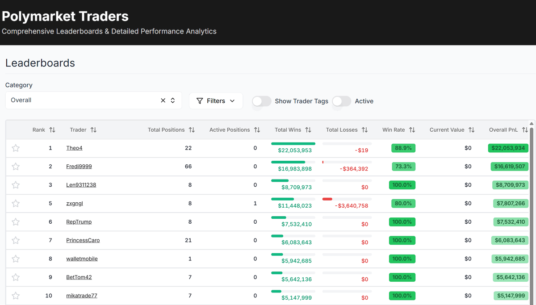Click zxgngl red losses bar
Viewport: 536px width, 305px height.
pos(327,199)
